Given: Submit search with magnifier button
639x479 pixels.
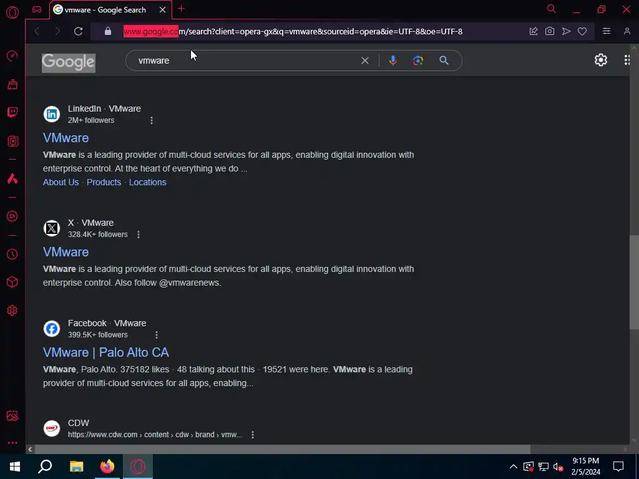Looking at the screenshot, I should point(444,60).
